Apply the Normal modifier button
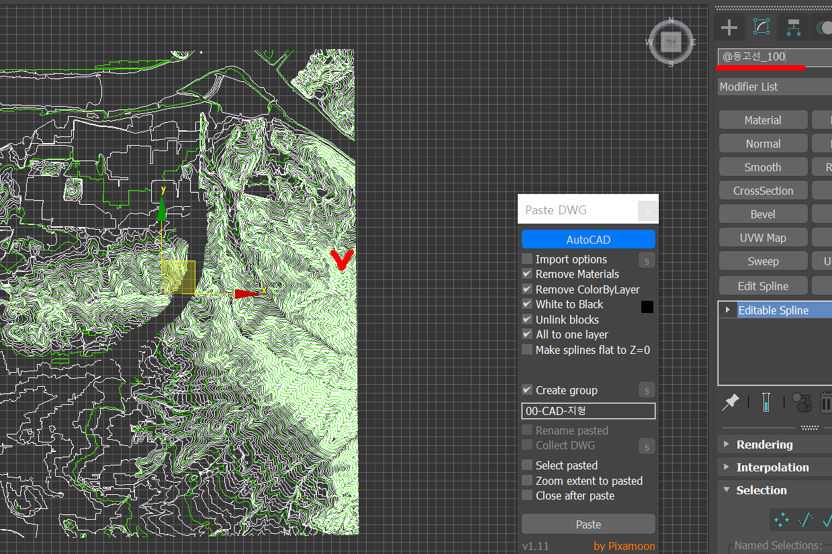Viewport: 832px width, 554px height. pyautogui.click(x=763, y=144)
